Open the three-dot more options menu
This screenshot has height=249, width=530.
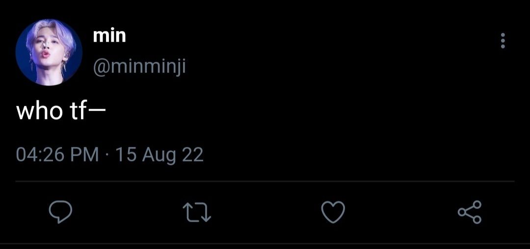[x=503, y=41]
